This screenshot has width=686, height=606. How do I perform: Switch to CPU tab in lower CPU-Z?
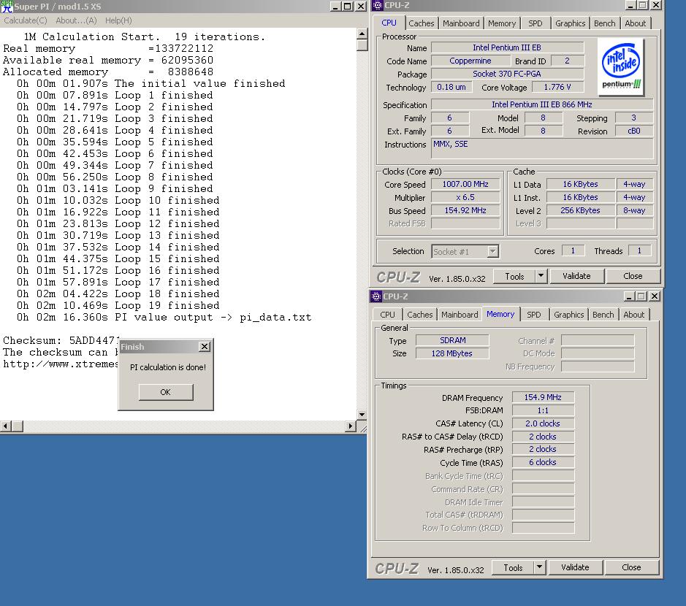[x=387, y=315]
